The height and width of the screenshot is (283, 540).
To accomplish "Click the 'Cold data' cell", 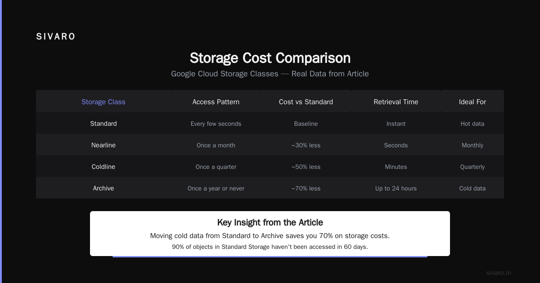I will [472, 188].
